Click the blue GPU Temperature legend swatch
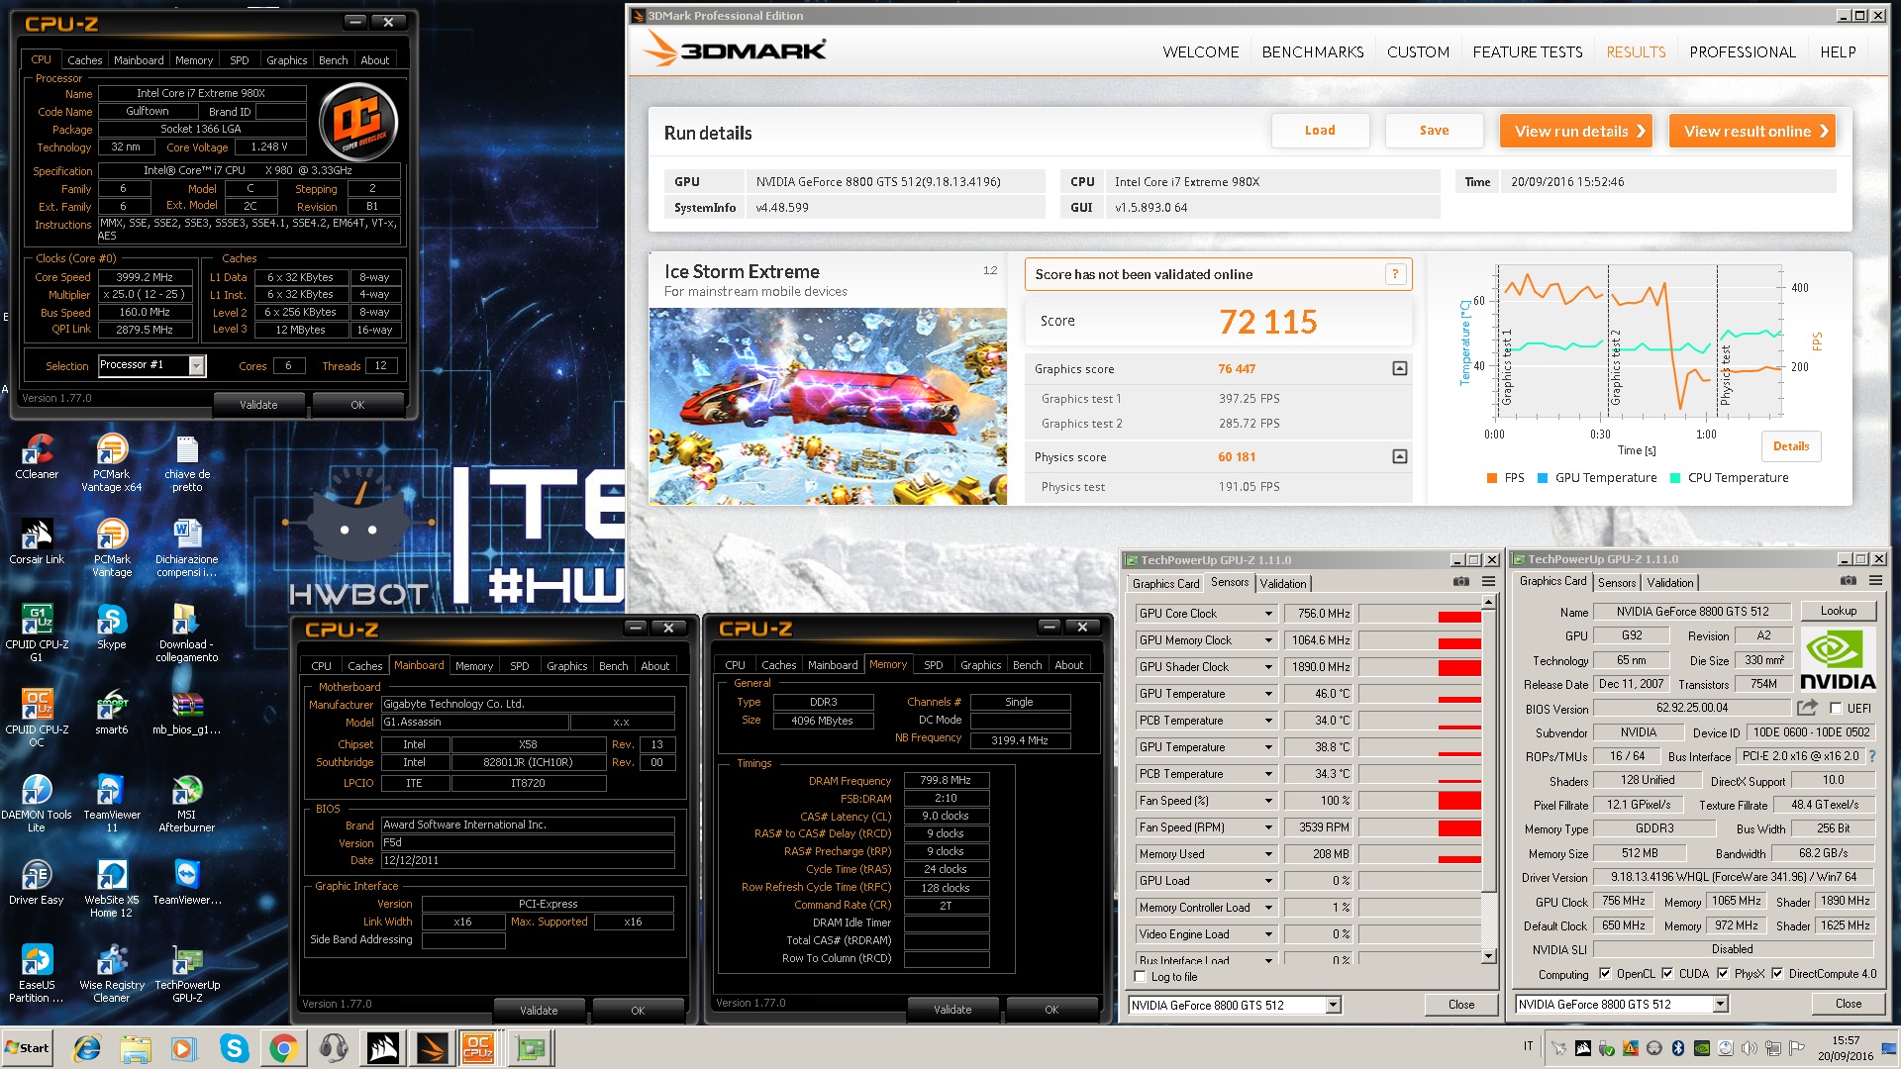Screen dimensions: 1901x1069 click(1543, 478)
